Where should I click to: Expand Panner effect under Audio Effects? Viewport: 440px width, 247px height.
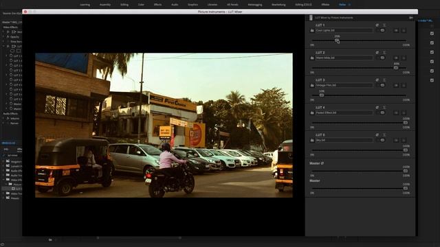pos(3,123)
